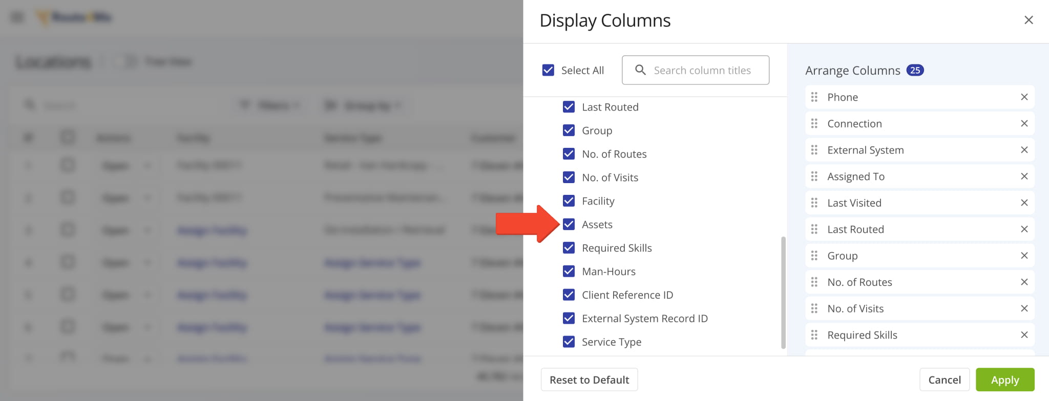Click the column list scrollbar
Screen dimensions: 1049x401
coord(783,293)
